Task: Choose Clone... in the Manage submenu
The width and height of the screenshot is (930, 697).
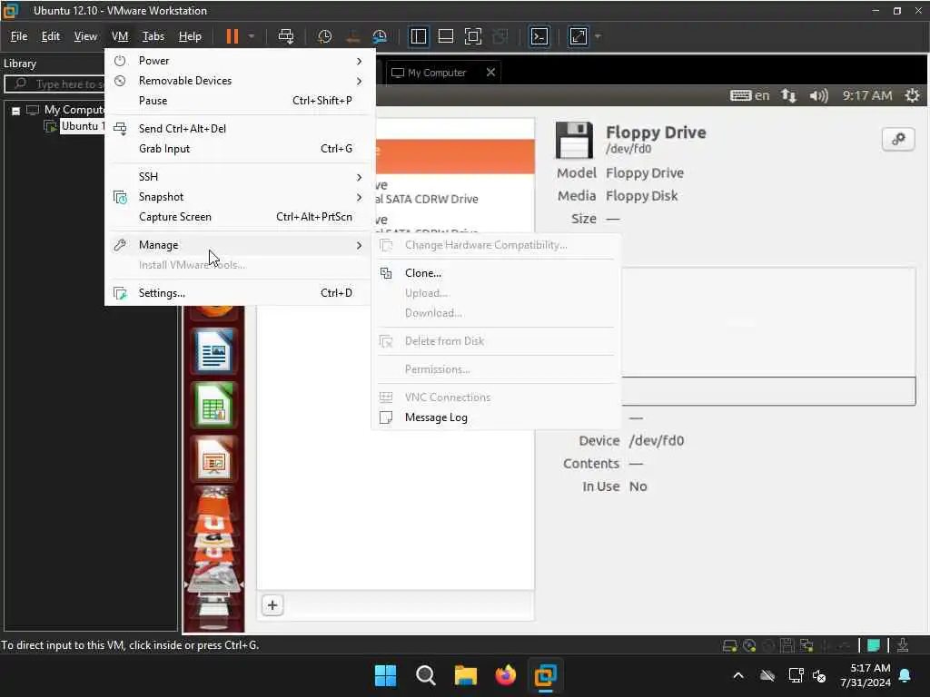Action: point(497,273)
